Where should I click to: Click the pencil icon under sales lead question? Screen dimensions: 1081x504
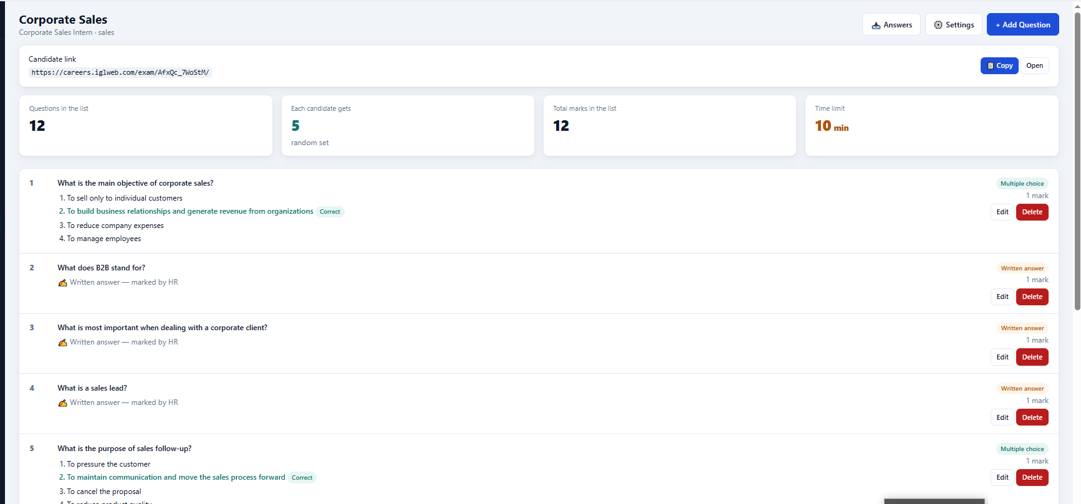(62, 403)
